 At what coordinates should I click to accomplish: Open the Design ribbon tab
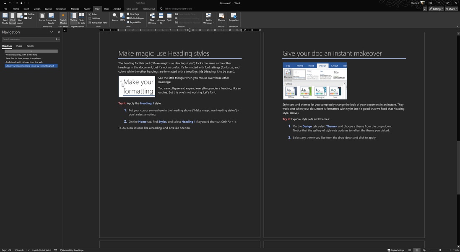pyautogui.click(x=37, y=9)
